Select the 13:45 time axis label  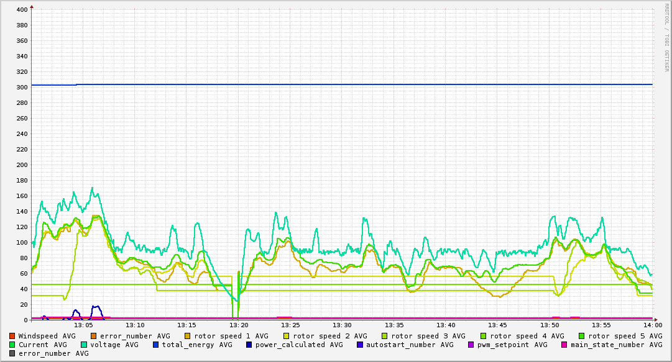pyautogui.click(x=498, y=325)
